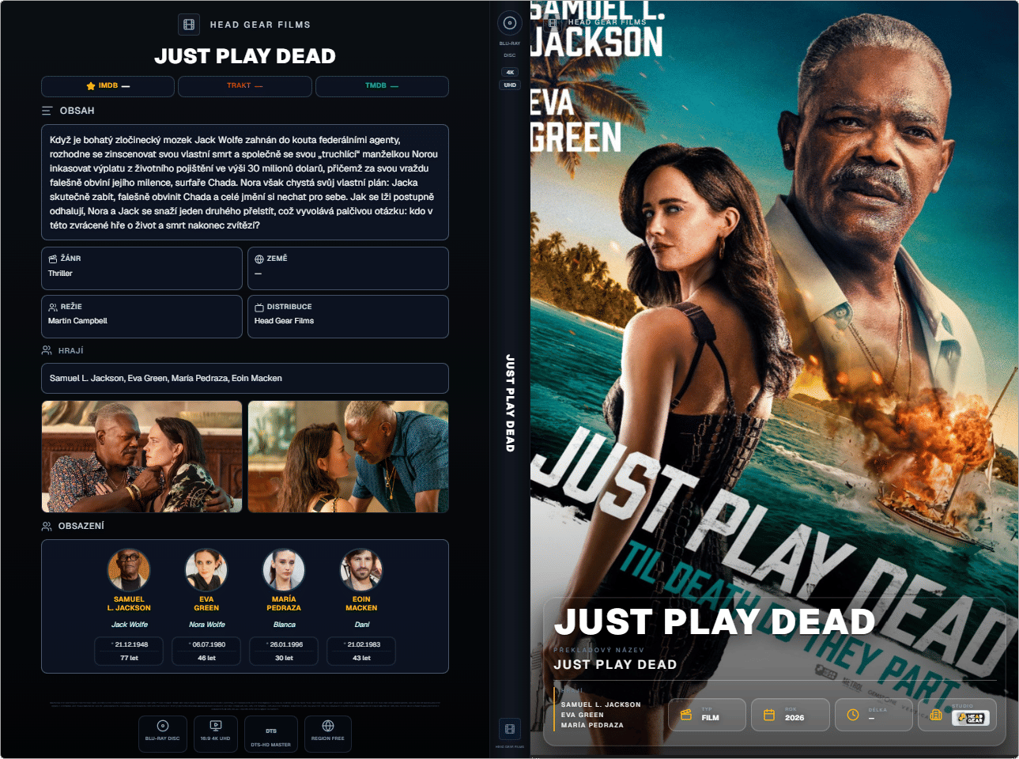This screenshot has height=759, width=1019.
Task: Open the TRAKT rating box
Action: [x=245, y=86]
